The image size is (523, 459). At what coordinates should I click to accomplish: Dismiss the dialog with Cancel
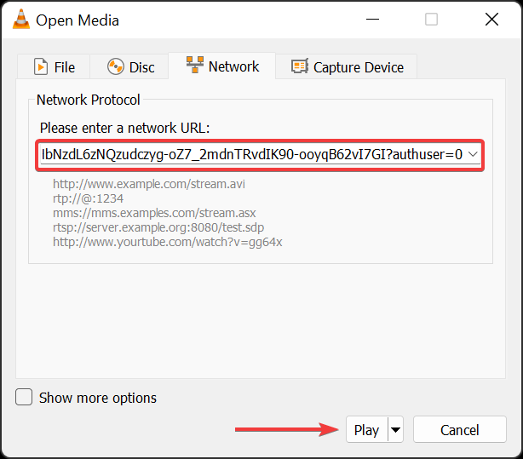460,430
